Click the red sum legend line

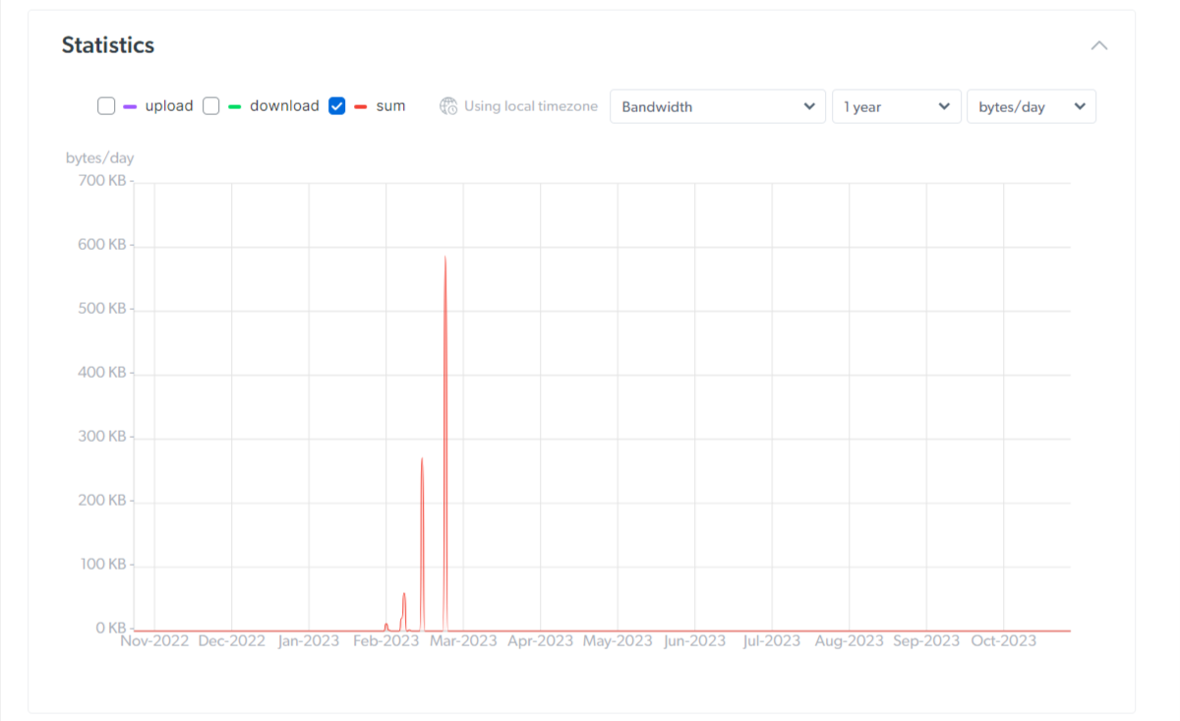(361, 106)
